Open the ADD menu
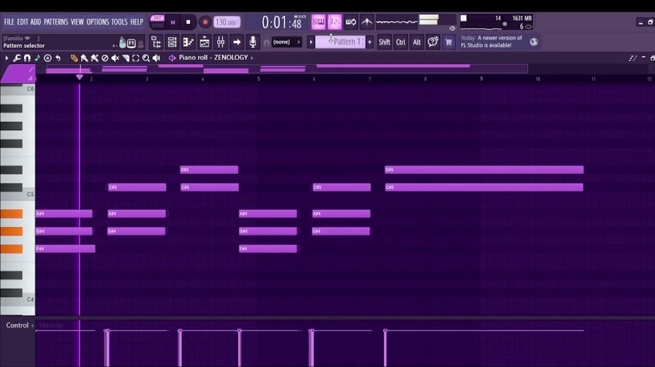The width and height of the screenshot is (655, 367). [x=35, y=22]
